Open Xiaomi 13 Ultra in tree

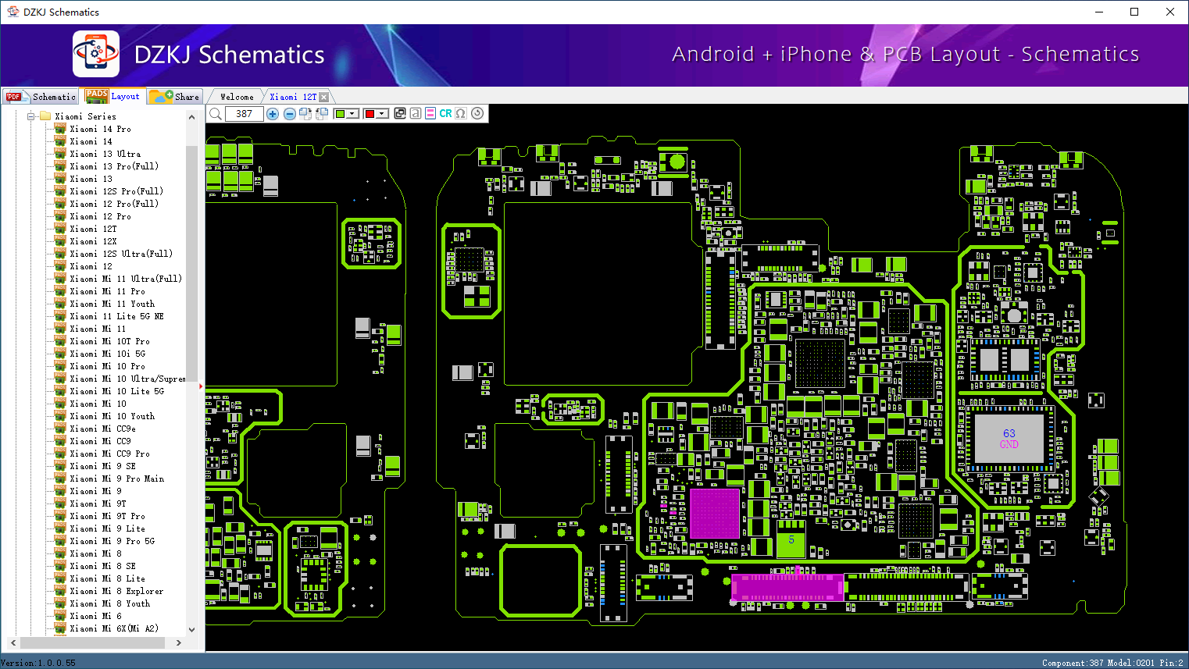pos(105,154)
